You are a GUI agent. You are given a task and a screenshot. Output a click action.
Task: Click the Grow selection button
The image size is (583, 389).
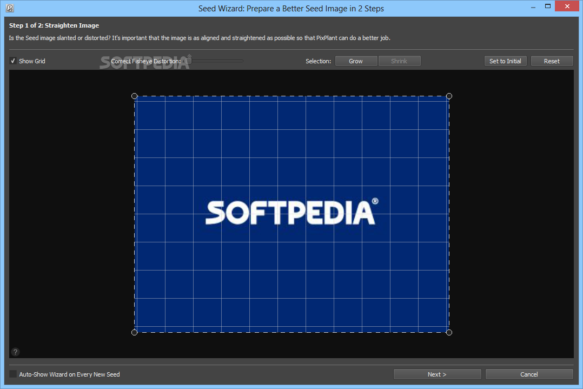click(356, 61)
